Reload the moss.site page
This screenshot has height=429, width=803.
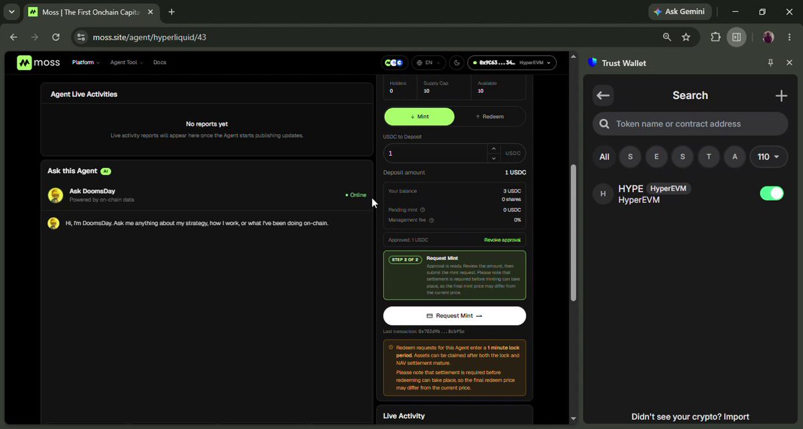[x=56, y=37]
